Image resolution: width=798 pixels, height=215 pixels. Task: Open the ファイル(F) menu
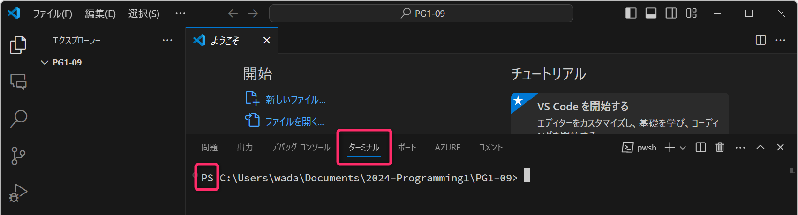point(53,14)
